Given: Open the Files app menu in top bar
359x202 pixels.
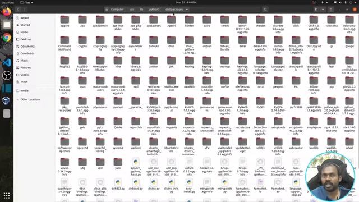Looking at the screenshot, I should 27,2.
